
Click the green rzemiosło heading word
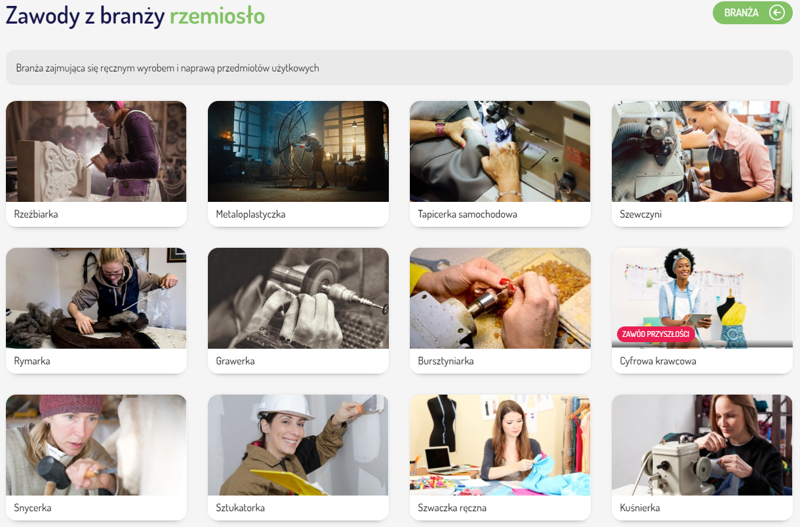pyautogui.click(x=217, y=16)
